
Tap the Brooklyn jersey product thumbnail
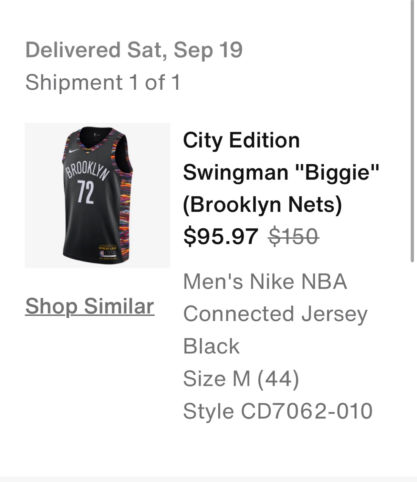pos(97,195)
